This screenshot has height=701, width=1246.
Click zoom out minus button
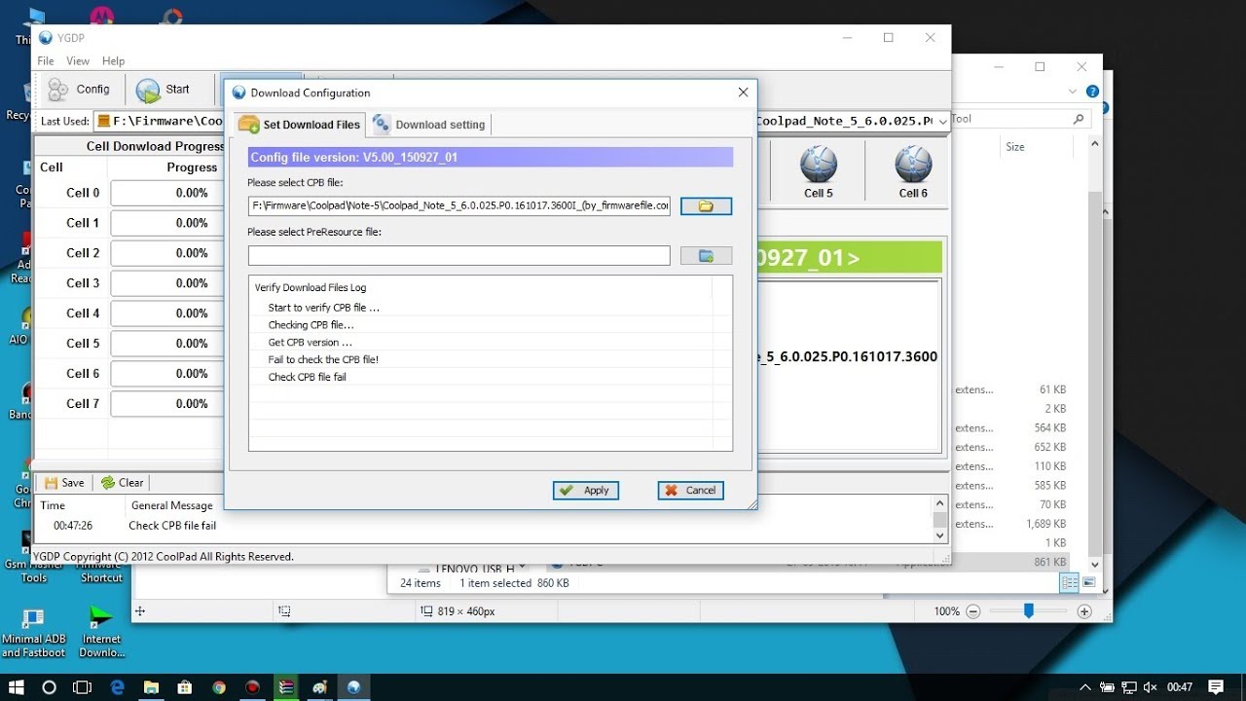972,611
